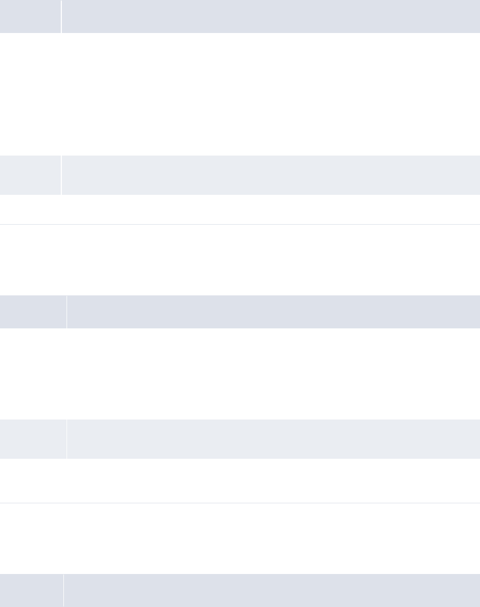Select wide right cell of second, lighter shaded row

click(271, 175)
